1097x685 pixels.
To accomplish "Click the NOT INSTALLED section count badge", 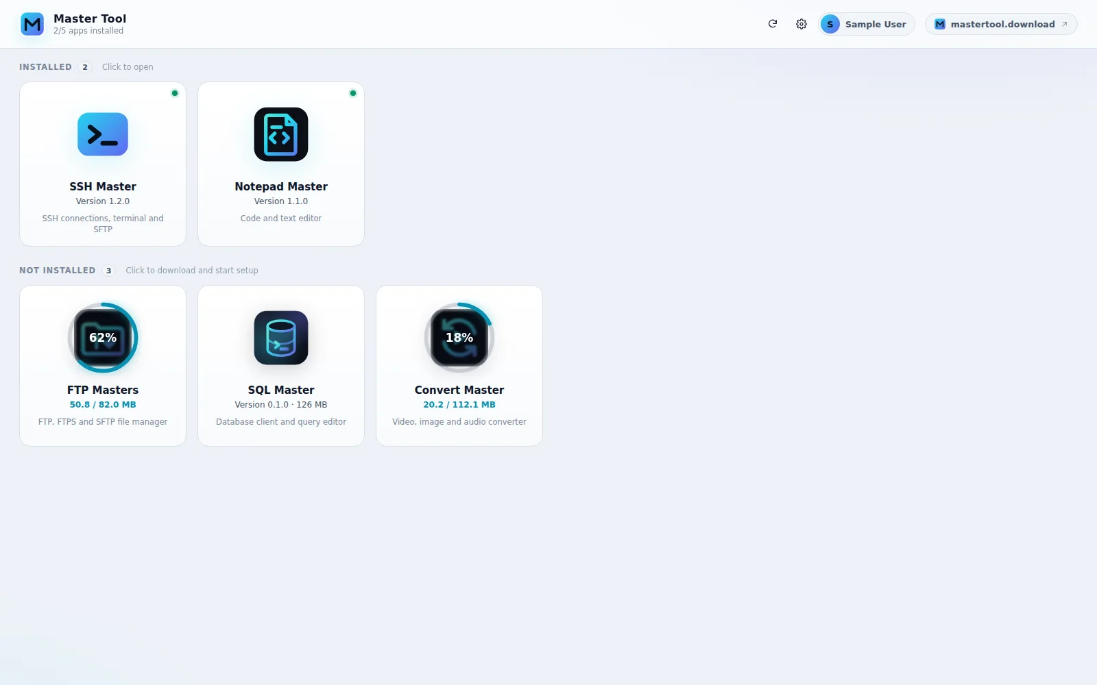I will tap(108, 271).
